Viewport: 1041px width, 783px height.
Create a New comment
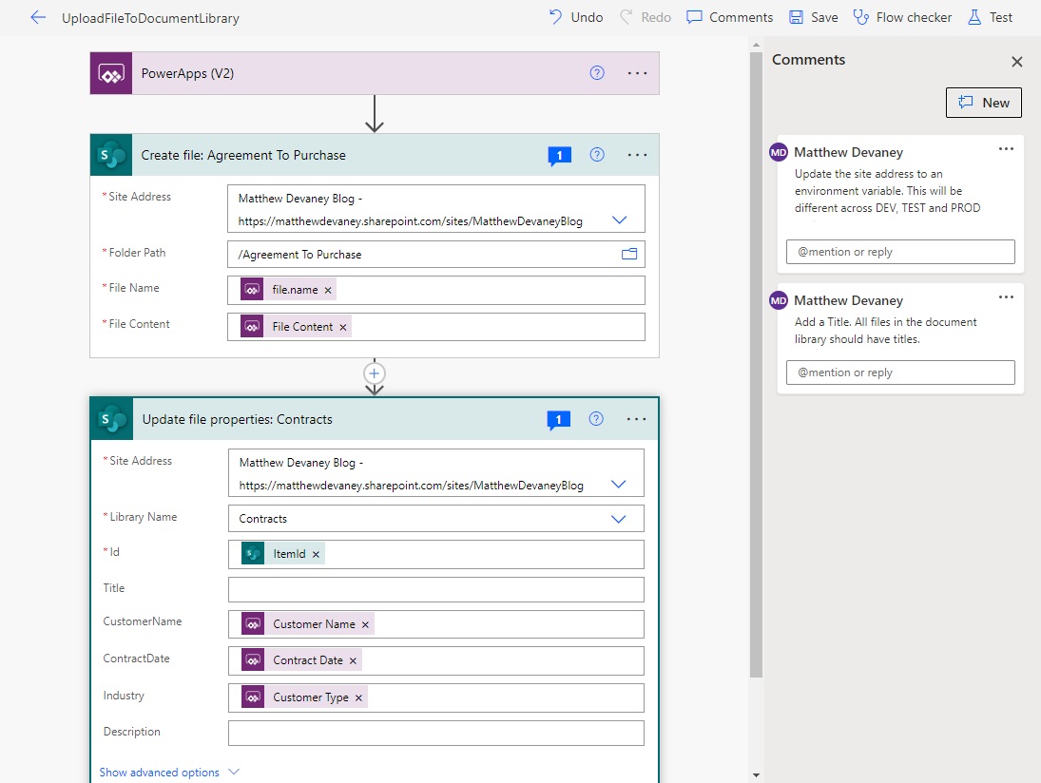tap(983, 103)
